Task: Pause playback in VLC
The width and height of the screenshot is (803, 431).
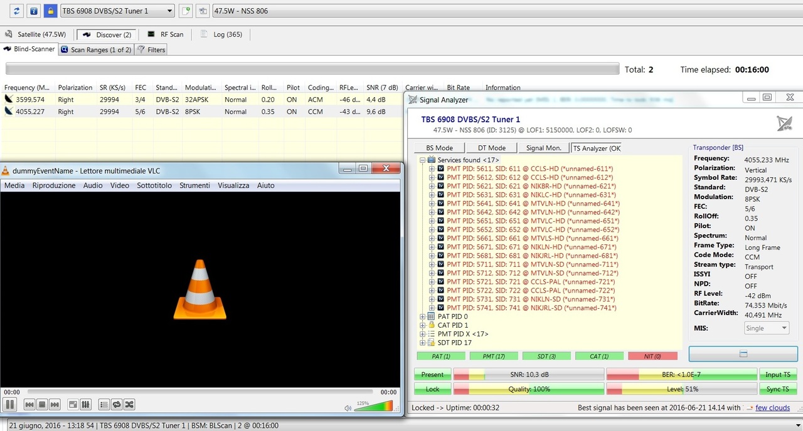Action: 10,405
